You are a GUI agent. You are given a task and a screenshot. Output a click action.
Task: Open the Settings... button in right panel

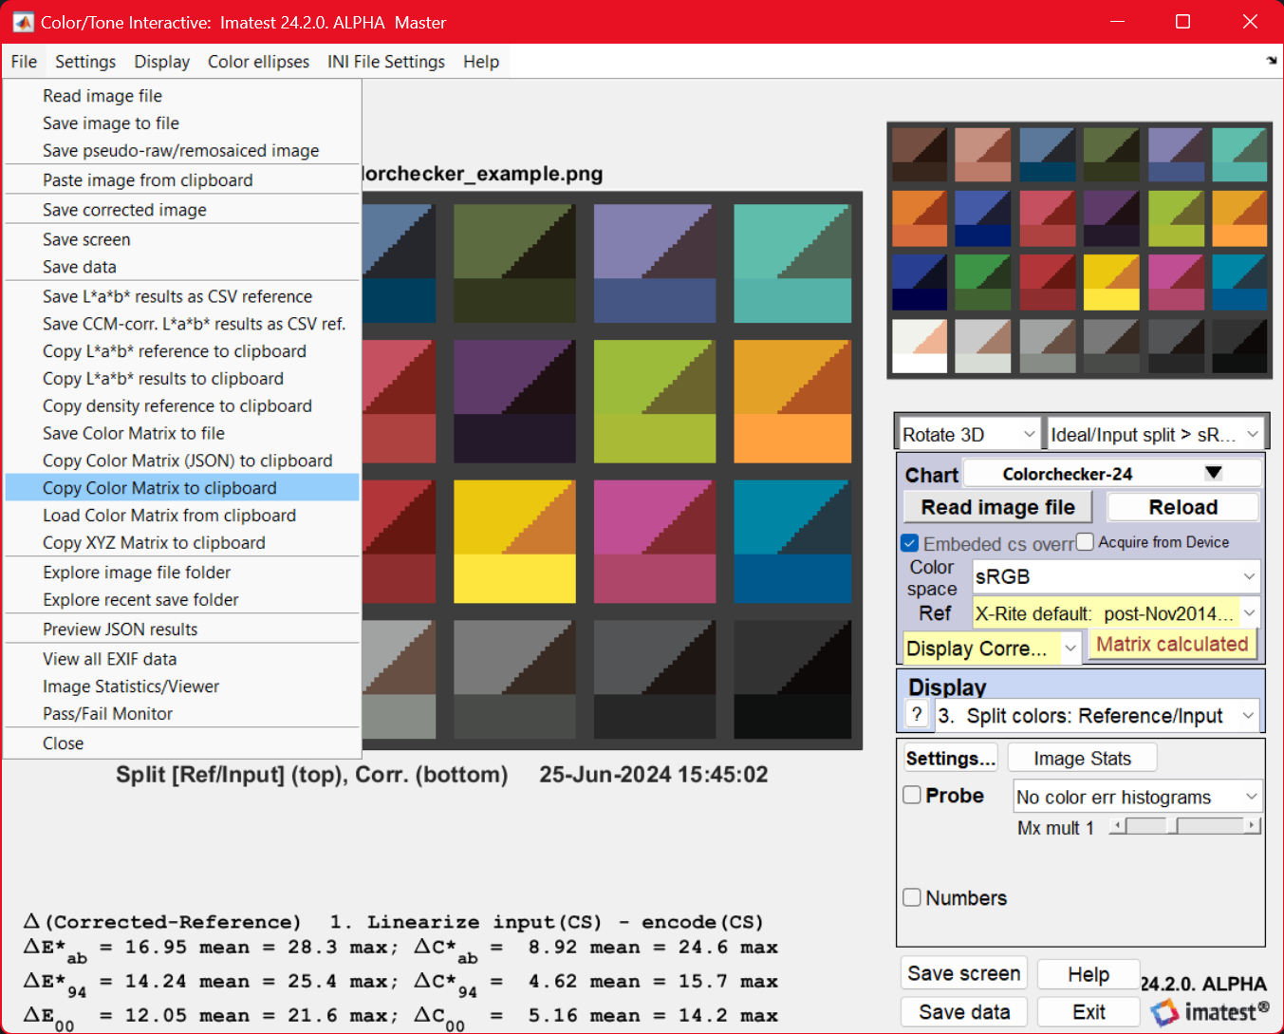click(950, 758)
